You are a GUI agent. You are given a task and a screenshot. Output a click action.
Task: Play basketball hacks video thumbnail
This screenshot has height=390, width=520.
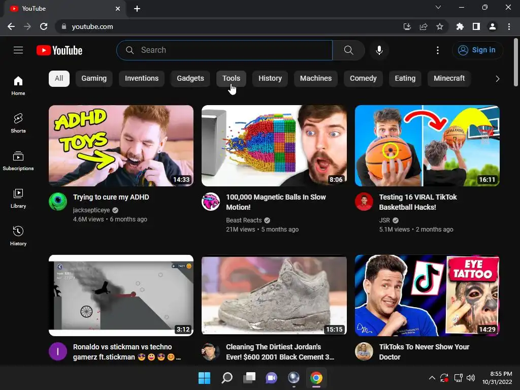click(427, 146)
